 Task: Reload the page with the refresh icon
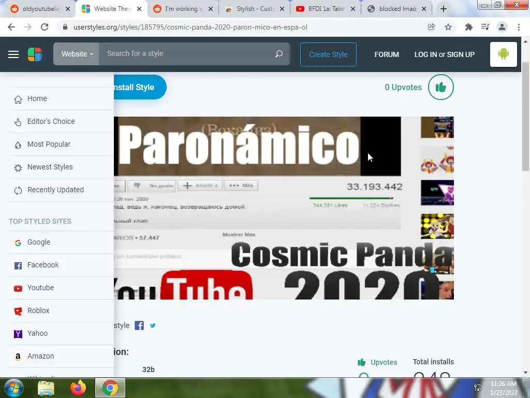tap(45, 27)
